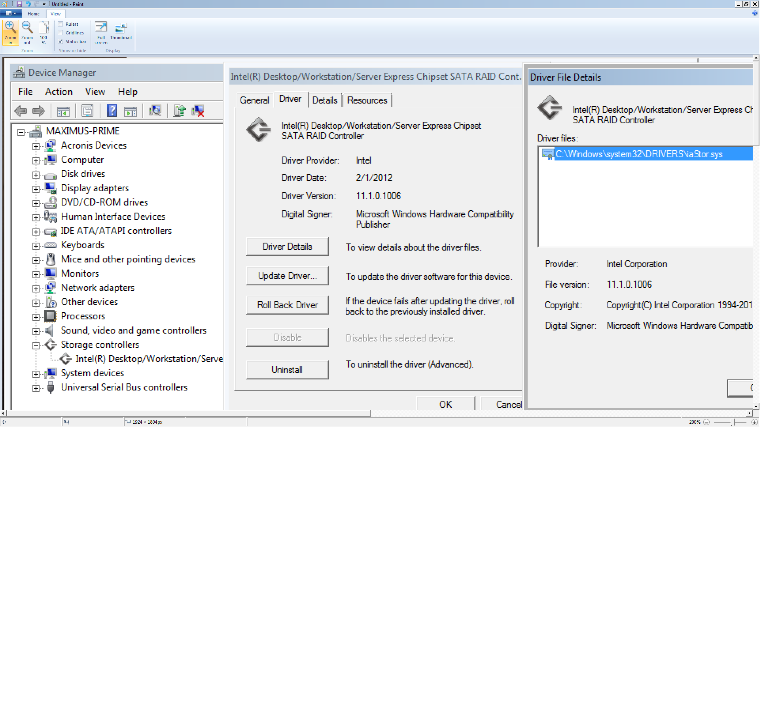Click OK in the properties dialog
The width and height of the screenshot is (761, 713).
pyautogui.click(x=445, y=404)
